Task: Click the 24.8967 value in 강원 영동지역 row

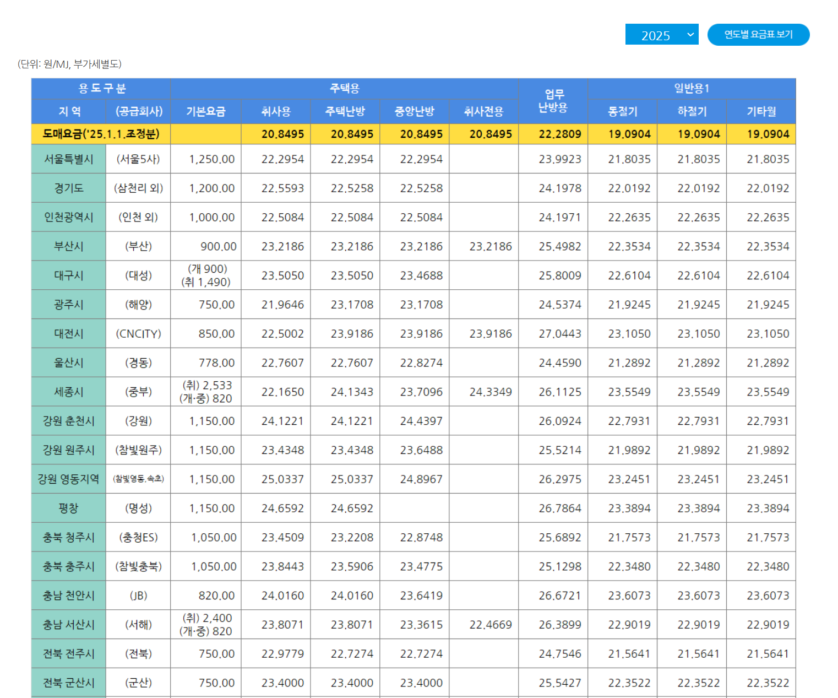Action: coord(421,479)
